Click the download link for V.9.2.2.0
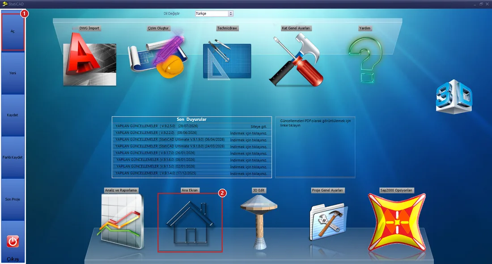The image size is (492, 264). click(249, 133)
